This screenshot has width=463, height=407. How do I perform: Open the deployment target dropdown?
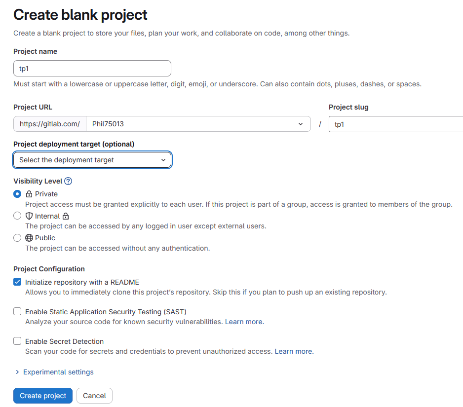(x=92, y=160)
